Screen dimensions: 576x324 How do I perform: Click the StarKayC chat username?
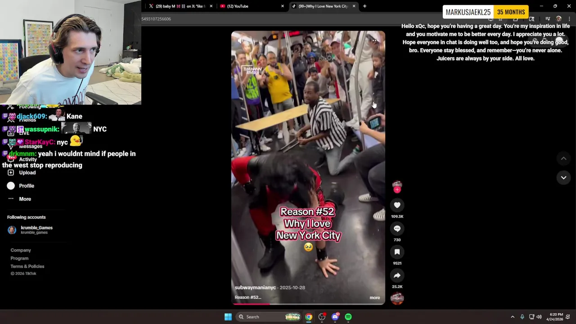(40, 142)
